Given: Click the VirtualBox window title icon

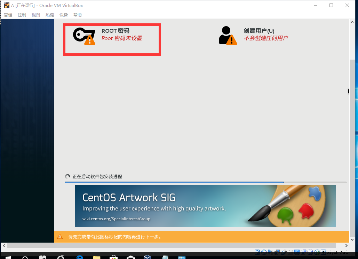Looking at the screenshot, I should [7, 5].
